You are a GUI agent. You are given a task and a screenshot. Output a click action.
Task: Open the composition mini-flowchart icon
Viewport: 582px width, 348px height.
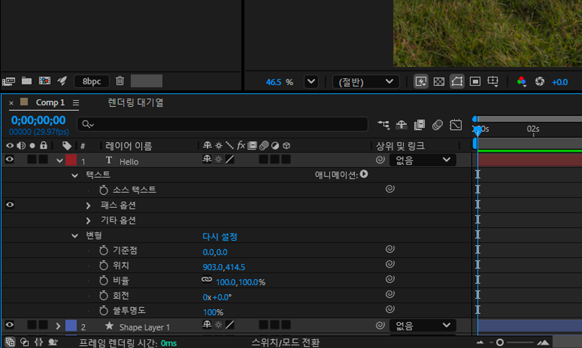pyautogui.click(x=383, y=125)
